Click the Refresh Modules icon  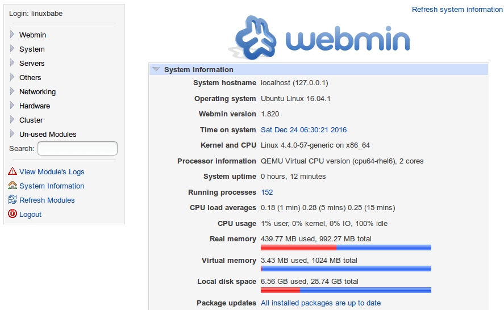tap(13, 200)
